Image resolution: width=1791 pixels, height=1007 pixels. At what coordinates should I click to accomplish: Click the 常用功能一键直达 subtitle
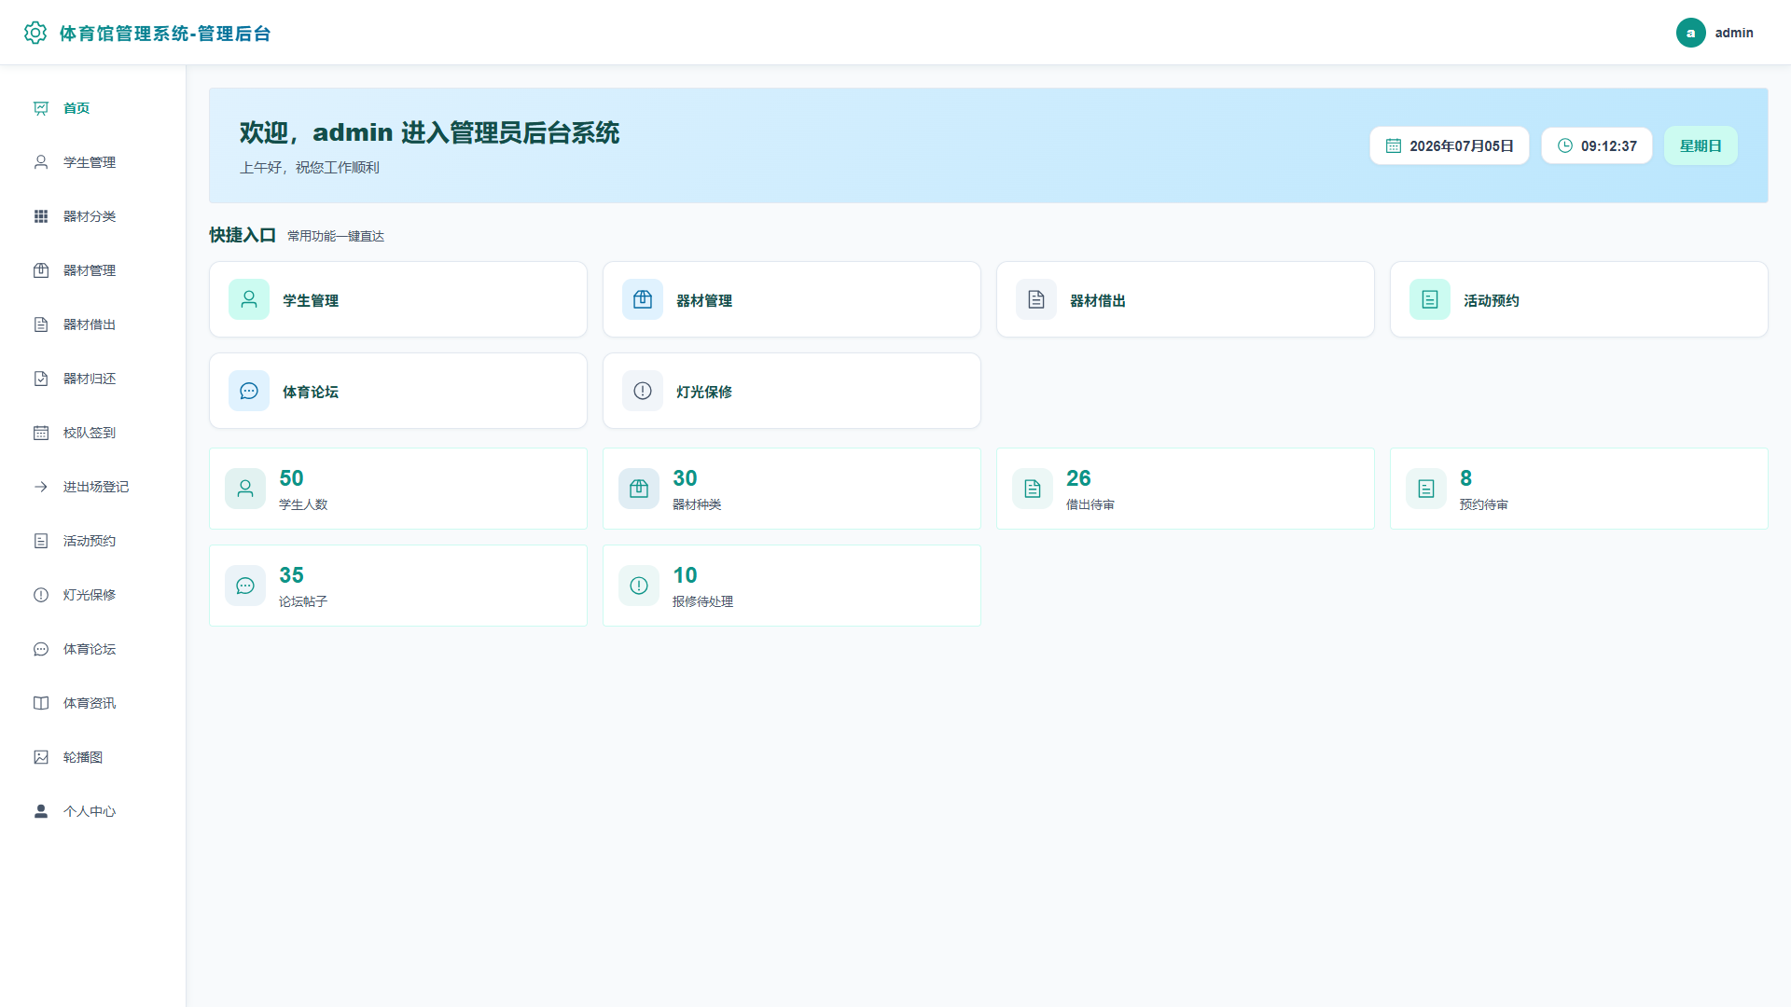pyautogui.click(x=336, y=236)
